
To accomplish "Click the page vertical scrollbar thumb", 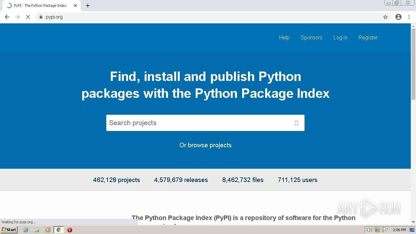I will pyautogui.click(x=413, y=64).
